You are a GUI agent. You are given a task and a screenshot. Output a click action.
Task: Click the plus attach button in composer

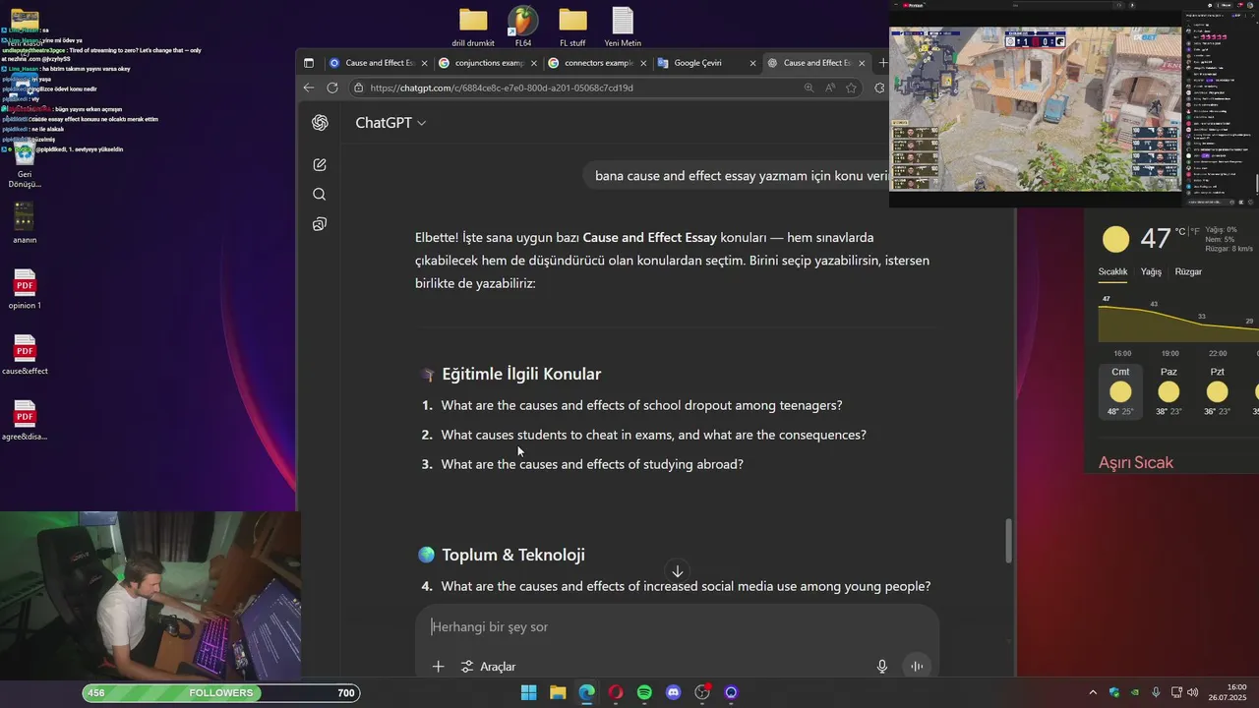(x=438, y=667)
